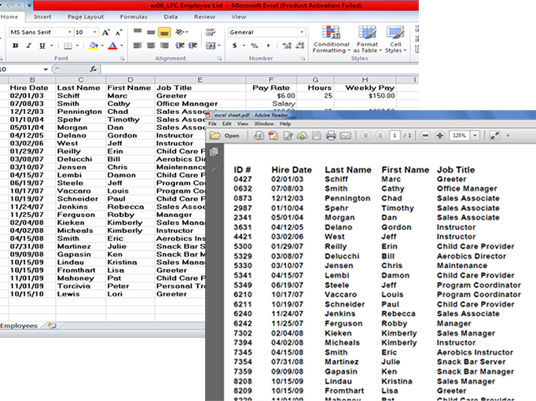536x401 pixels.
Task: Click the Open button in Adobe Reader
Action: 226,136
